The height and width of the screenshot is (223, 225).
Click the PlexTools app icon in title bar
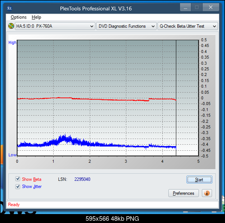pos(10,8)
